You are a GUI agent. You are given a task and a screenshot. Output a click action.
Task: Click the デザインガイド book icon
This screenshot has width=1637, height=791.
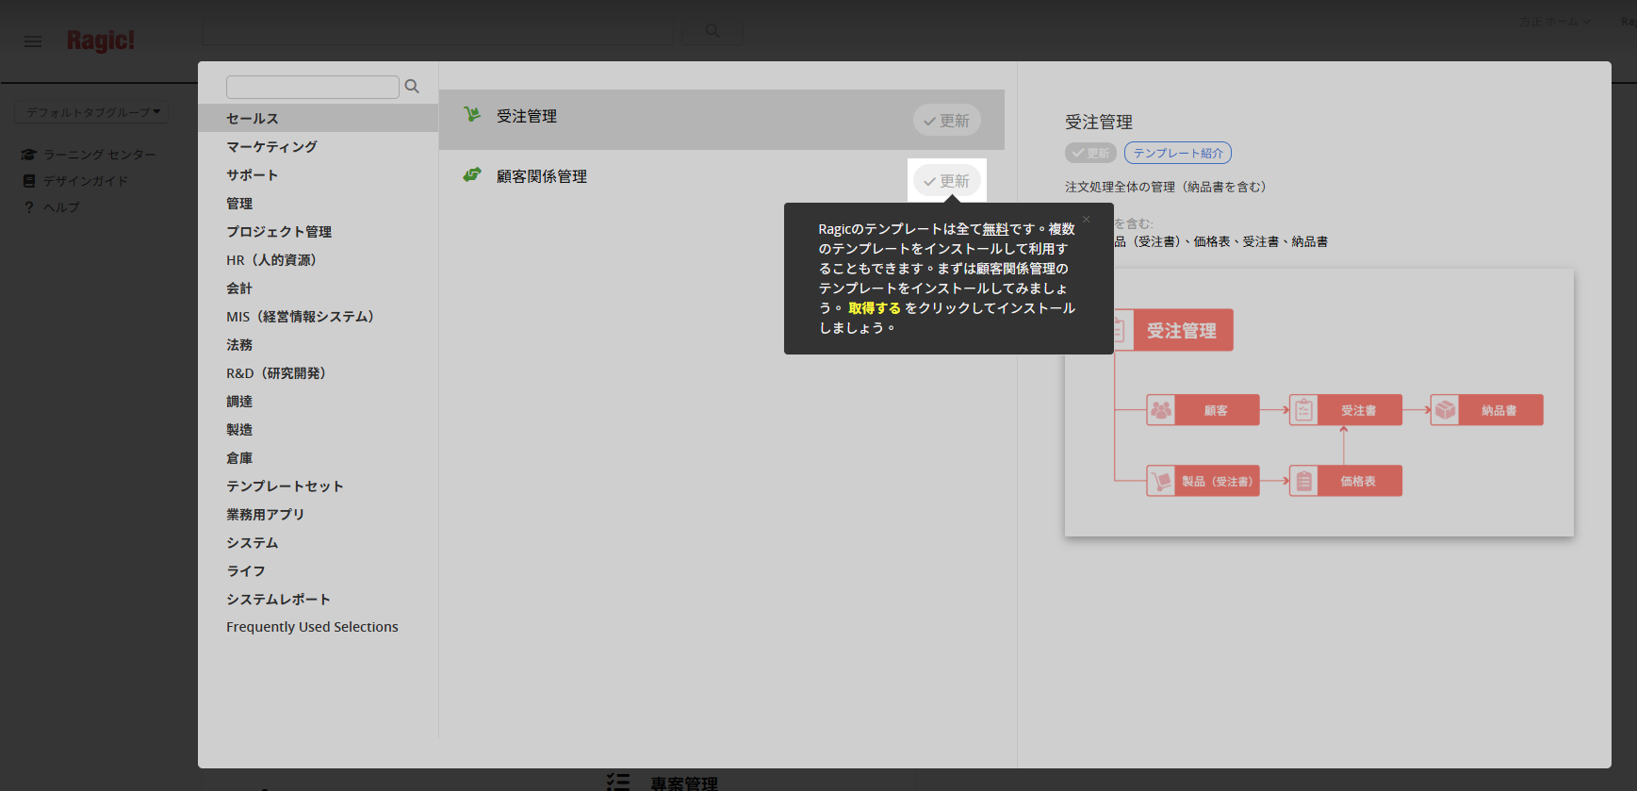click(x=29, y=181)
